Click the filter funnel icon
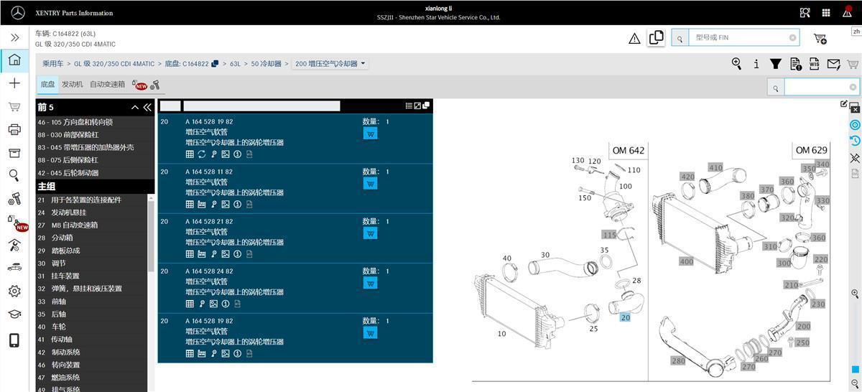Image resolution: width=862 pixels, height=392 pixels. click(776, 64)
